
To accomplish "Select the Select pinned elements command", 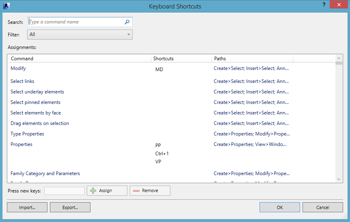I will [x=36, y=102].
